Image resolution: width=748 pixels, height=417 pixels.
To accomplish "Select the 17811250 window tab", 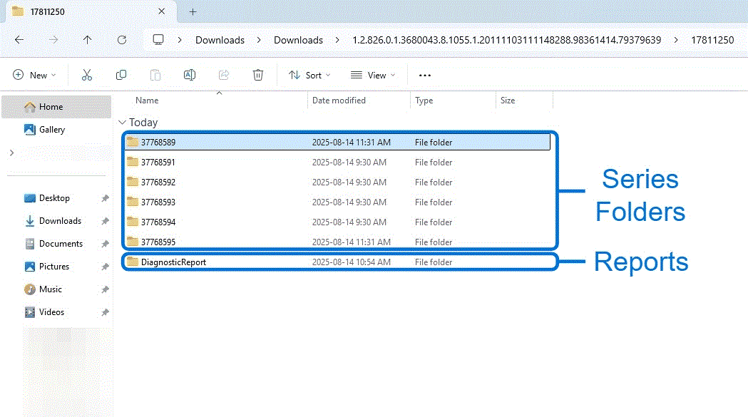I will [91, 11].
